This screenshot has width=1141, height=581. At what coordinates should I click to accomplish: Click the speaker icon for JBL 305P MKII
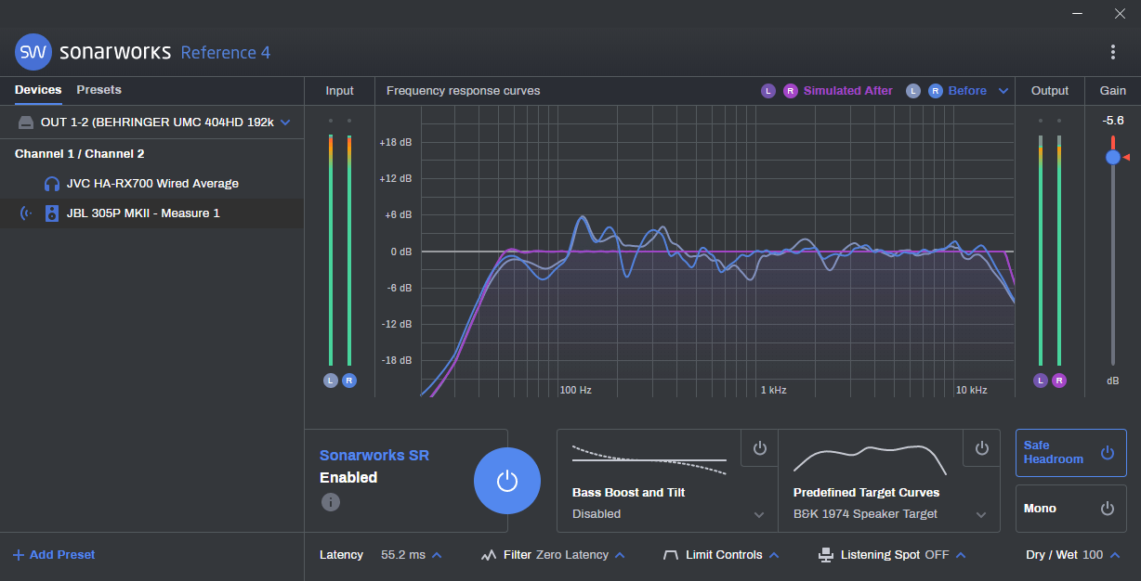point(52,213)
